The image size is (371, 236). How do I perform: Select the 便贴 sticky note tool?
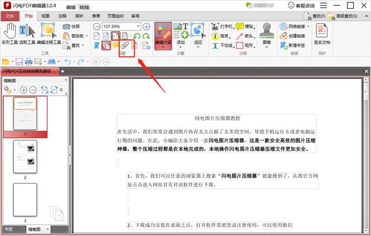(x=245, y=26)
